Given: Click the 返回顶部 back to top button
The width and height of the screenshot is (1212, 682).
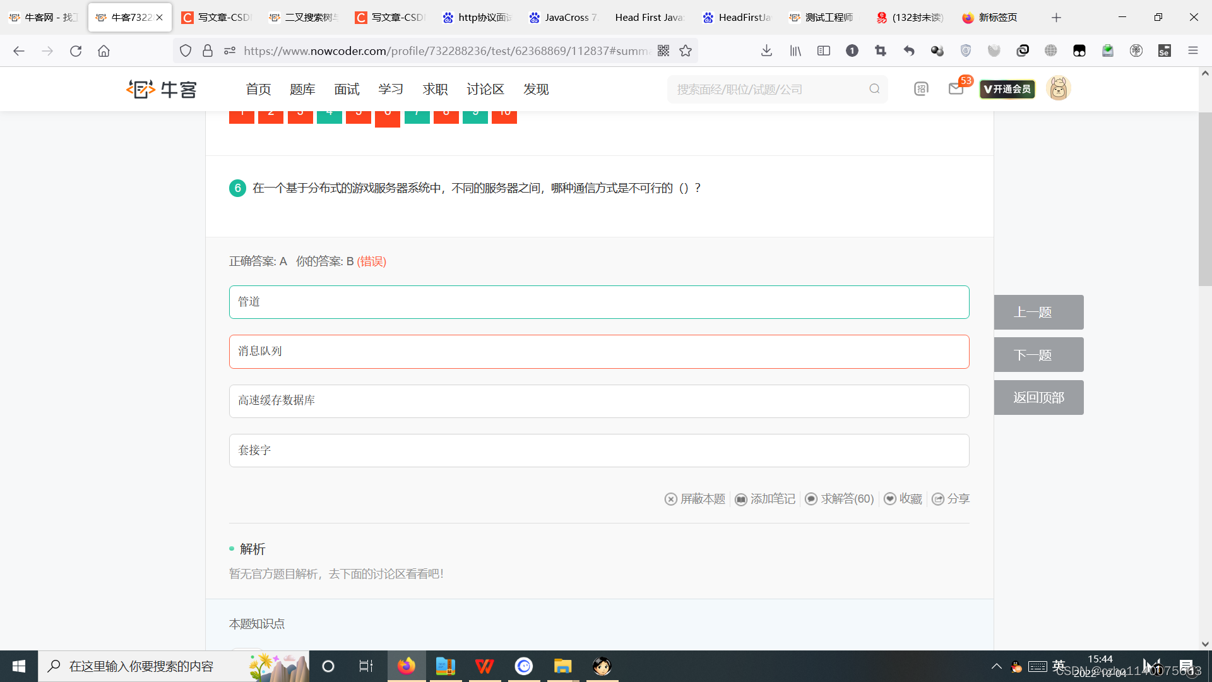Looking at the screenshot, I should (x=1038, y=397).
